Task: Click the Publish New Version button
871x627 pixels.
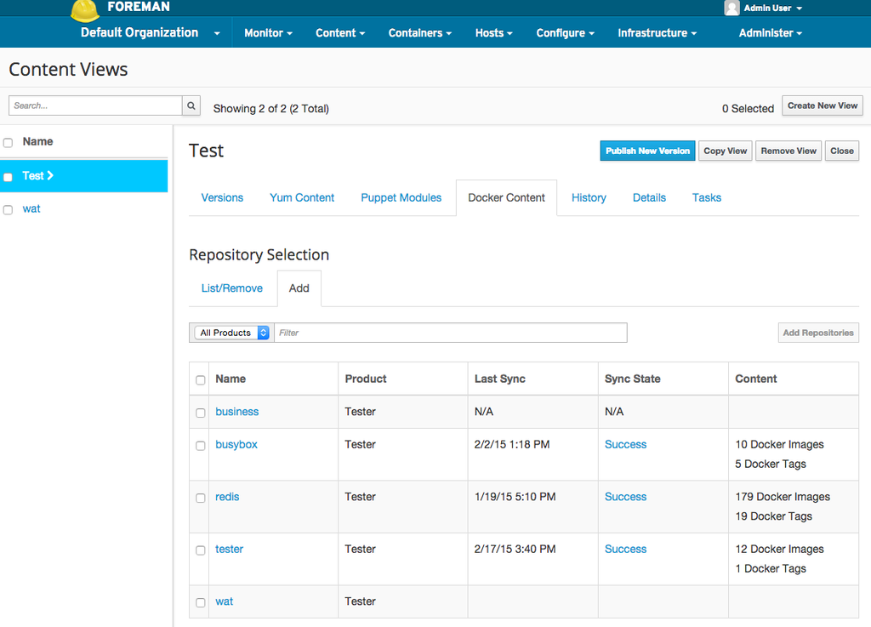Action: [x=647, y=151]
